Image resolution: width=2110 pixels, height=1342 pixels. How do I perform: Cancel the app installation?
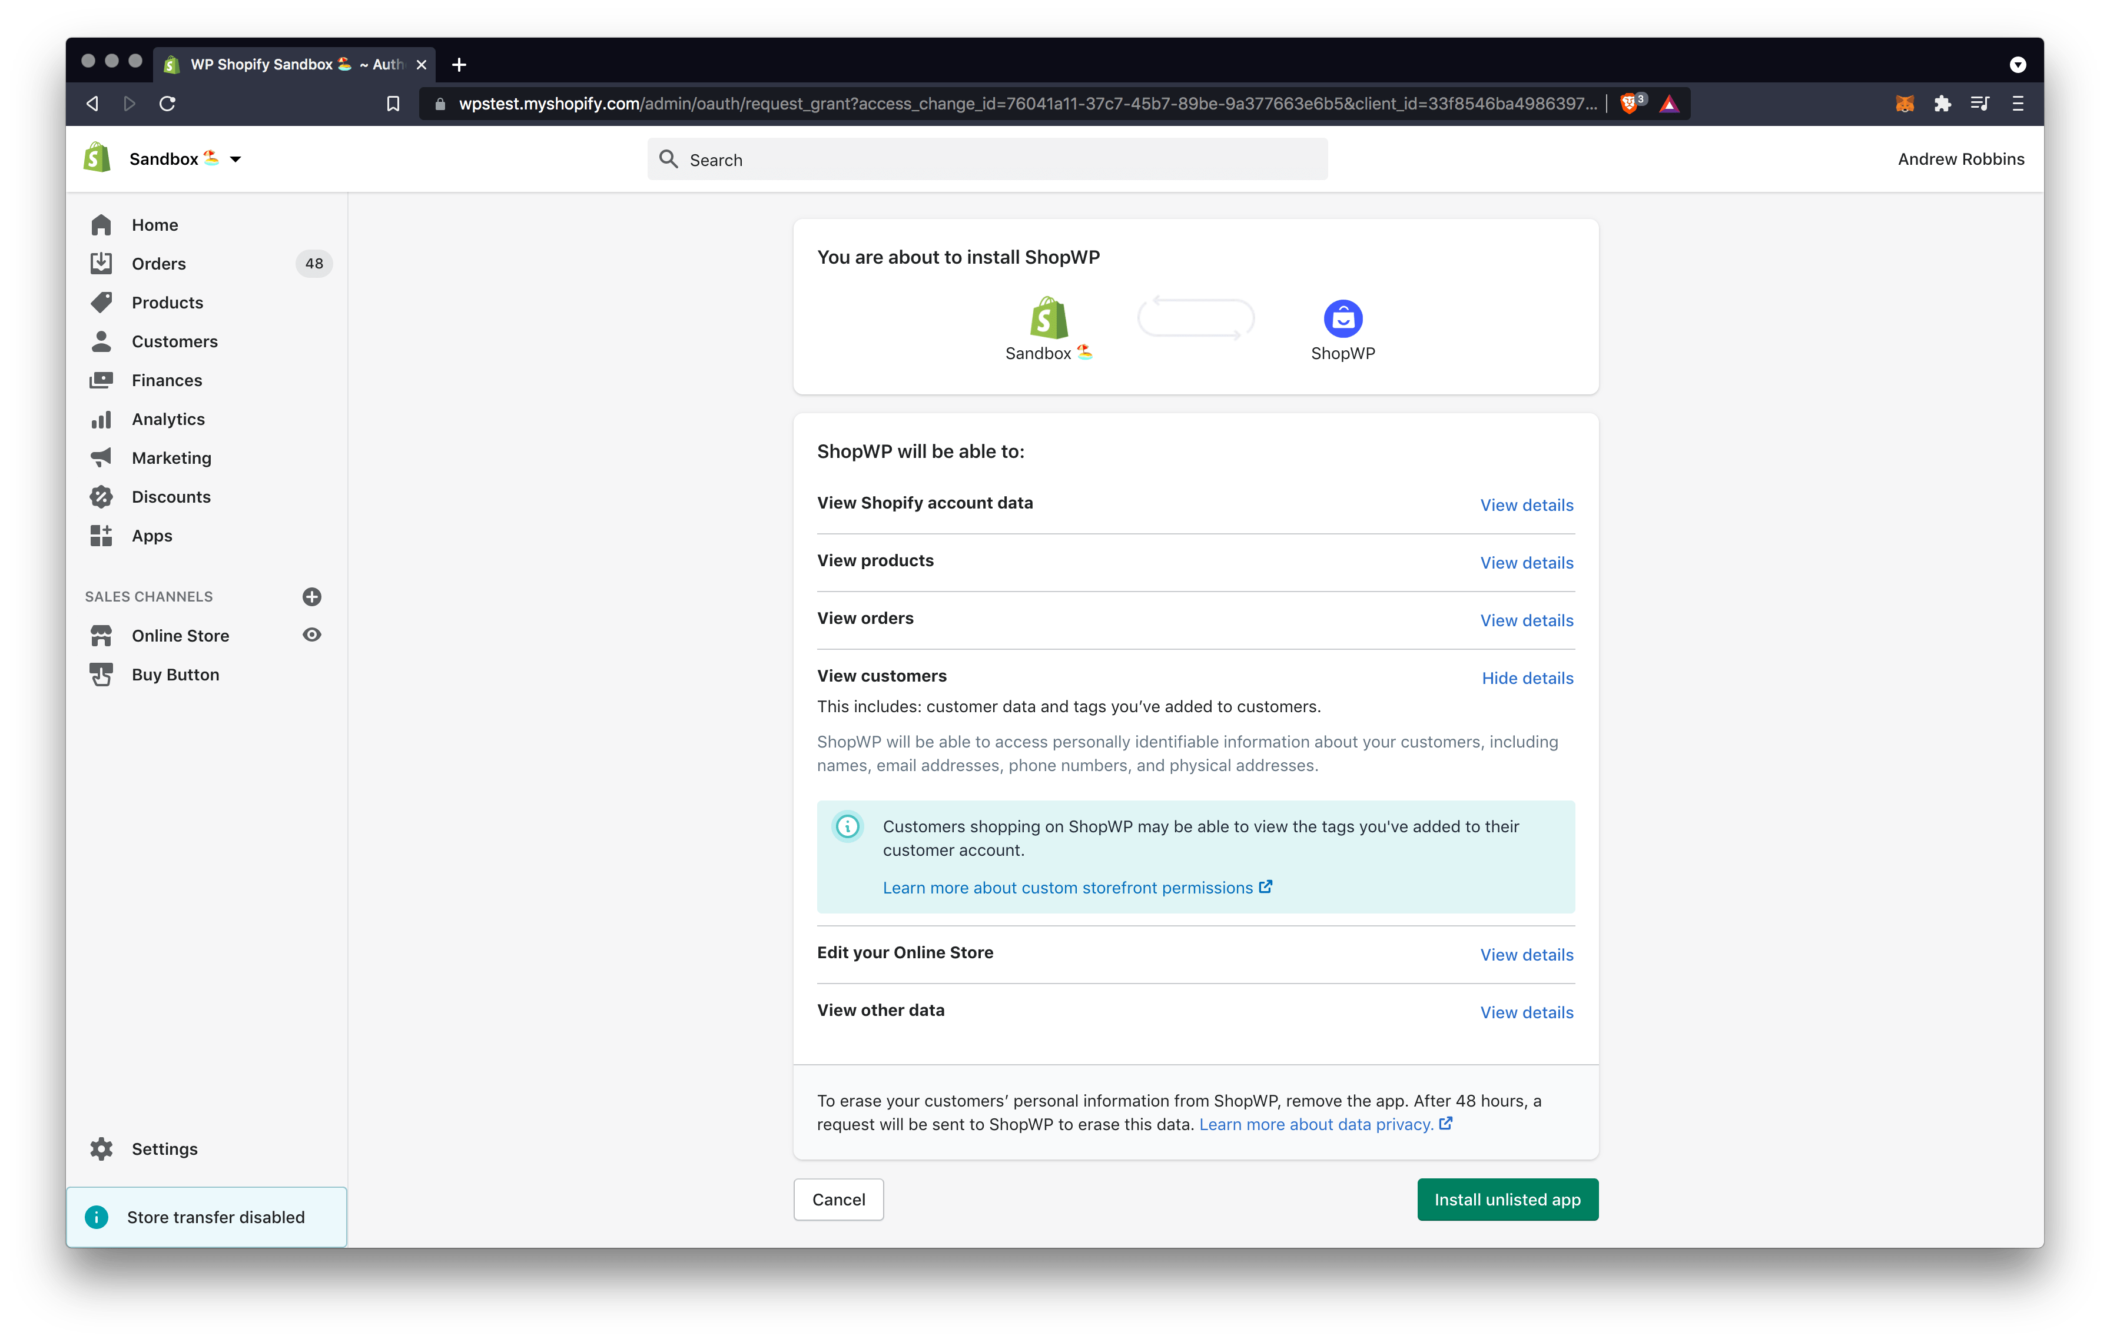(x=838, y=1199)
